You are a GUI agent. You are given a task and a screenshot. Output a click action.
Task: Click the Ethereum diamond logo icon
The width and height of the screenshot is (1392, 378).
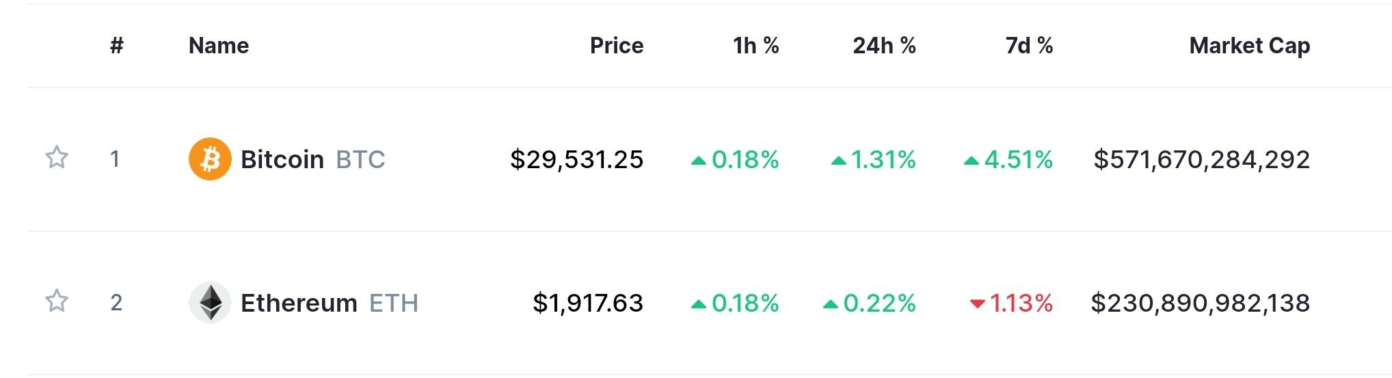210,302
